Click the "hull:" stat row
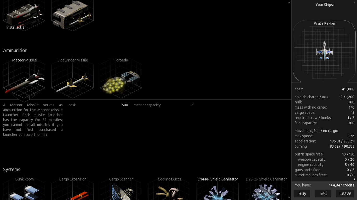This screenshot has width=357, height=200. pos(324,102)
